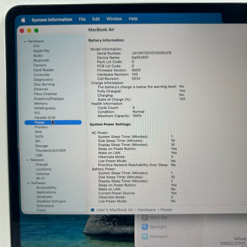This screenshot has width=247, height=247.
Task: Select Accessibility under Software
Action: point(46,188)
